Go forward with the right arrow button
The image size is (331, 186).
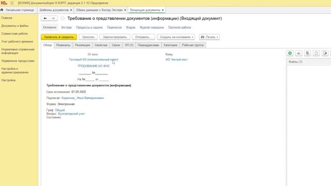click(x=53, y=19)
